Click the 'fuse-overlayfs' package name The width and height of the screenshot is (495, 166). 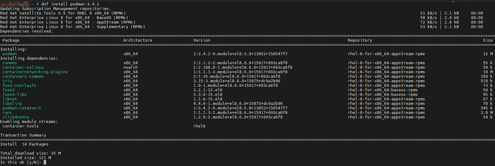[19, 85]
